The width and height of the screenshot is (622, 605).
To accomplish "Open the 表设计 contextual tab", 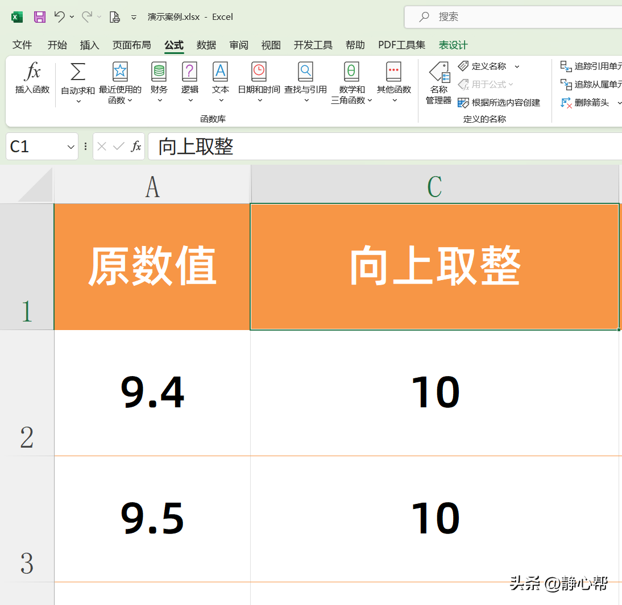I will [453, 45].
